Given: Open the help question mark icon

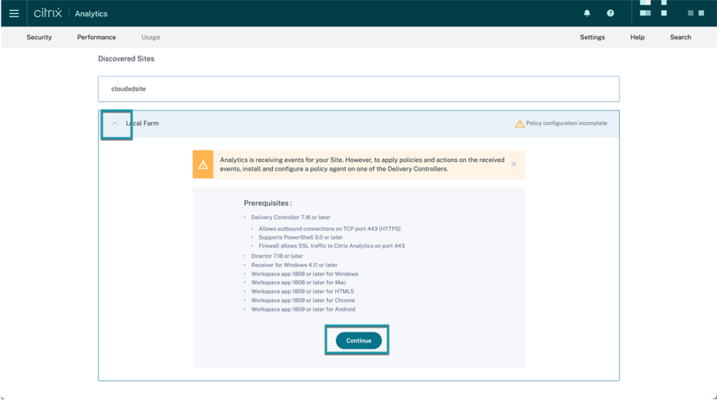Looking at the screenshot, I should (610, 13).
